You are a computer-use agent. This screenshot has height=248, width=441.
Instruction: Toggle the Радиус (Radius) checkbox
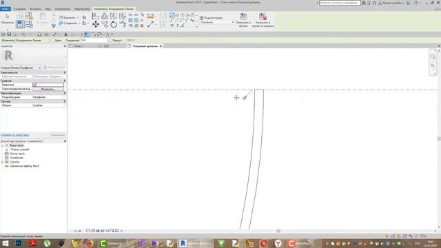(110, 41)
